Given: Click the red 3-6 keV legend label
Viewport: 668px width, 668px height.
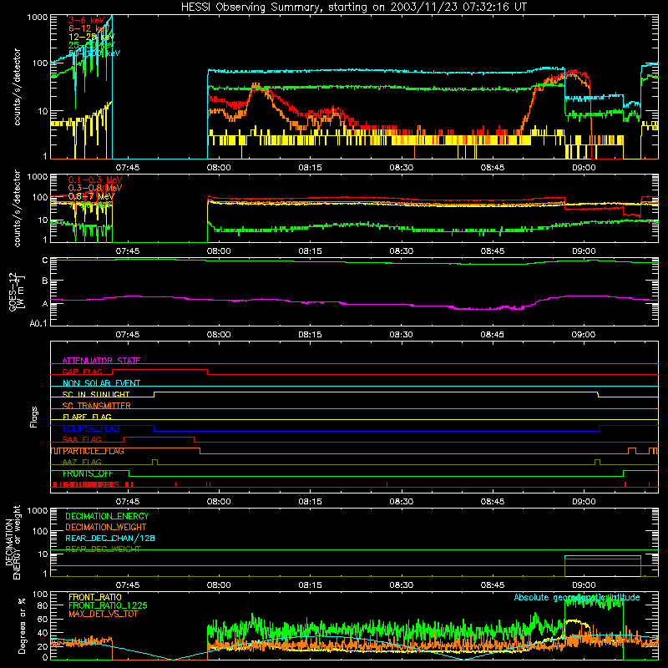Looking at the screenshot, I should (x=86, y=20).
